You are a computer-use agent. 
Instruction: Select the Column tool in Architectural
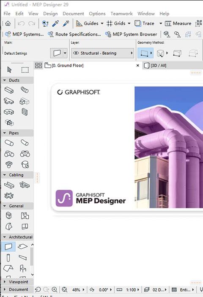pyautogui.click(x=8, y=258)
